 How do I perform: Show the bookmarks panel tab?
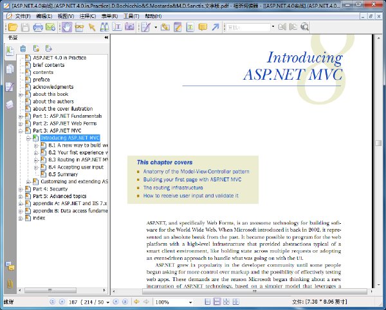click(x=10, y=51)
